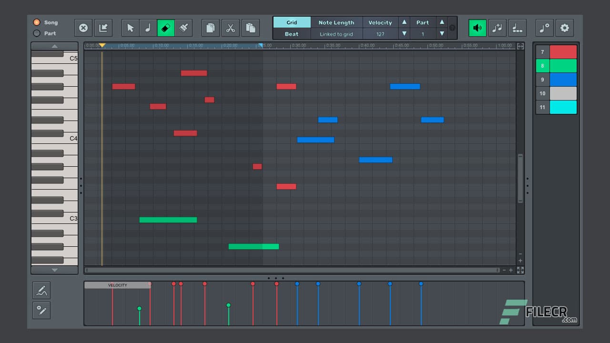Increase the Velocity value with up arrow
The image size is (610, 343).
(404, 22)
